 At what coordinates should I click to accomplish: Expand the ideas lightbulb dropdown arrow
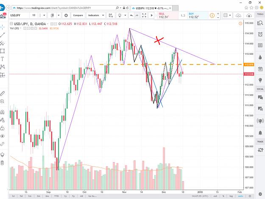125,15
